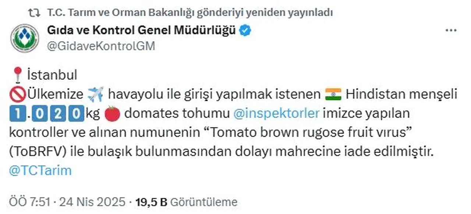Click the word İstanbul in the post

52,75
